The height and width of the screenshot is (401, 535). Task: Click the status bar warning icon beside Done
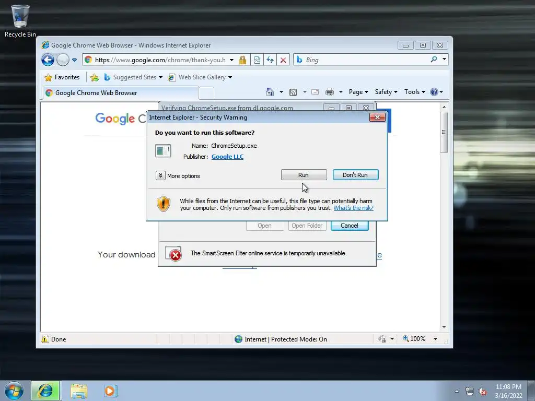pos(45,339)
